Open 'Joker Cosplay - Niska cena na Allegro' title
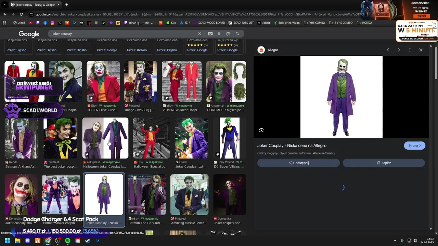This screenshot has width=438, height=246. point(292,146)
